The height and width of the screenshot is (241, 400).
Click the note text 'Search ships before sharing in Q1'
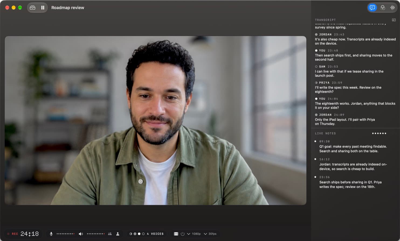coord(346,182)
